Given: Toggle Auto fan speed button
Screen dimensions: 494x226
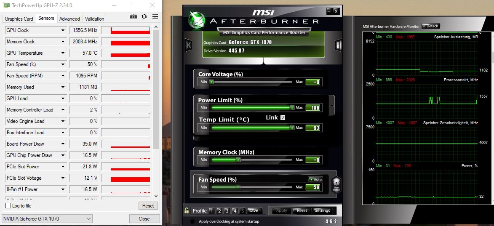Looking at the screenshot, I should tap(315, 179).
